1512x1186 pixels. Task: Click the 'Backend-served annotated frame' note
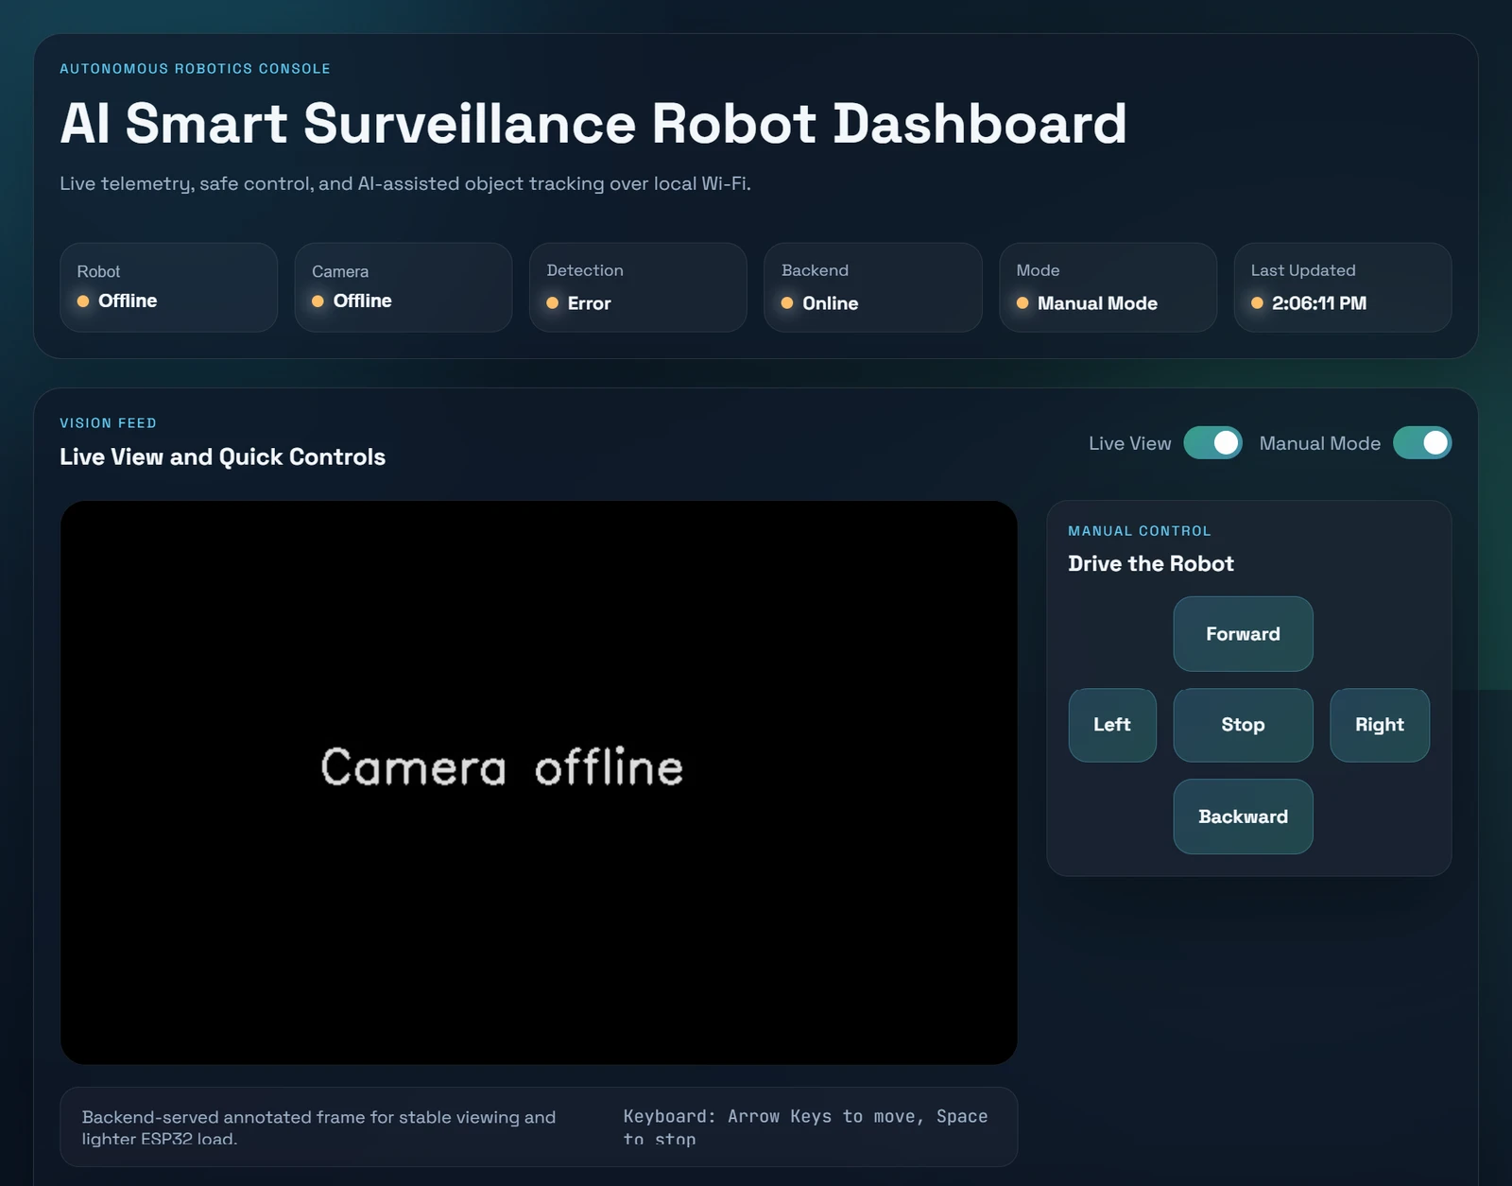pyautogui.click(x=319, y=1127)
